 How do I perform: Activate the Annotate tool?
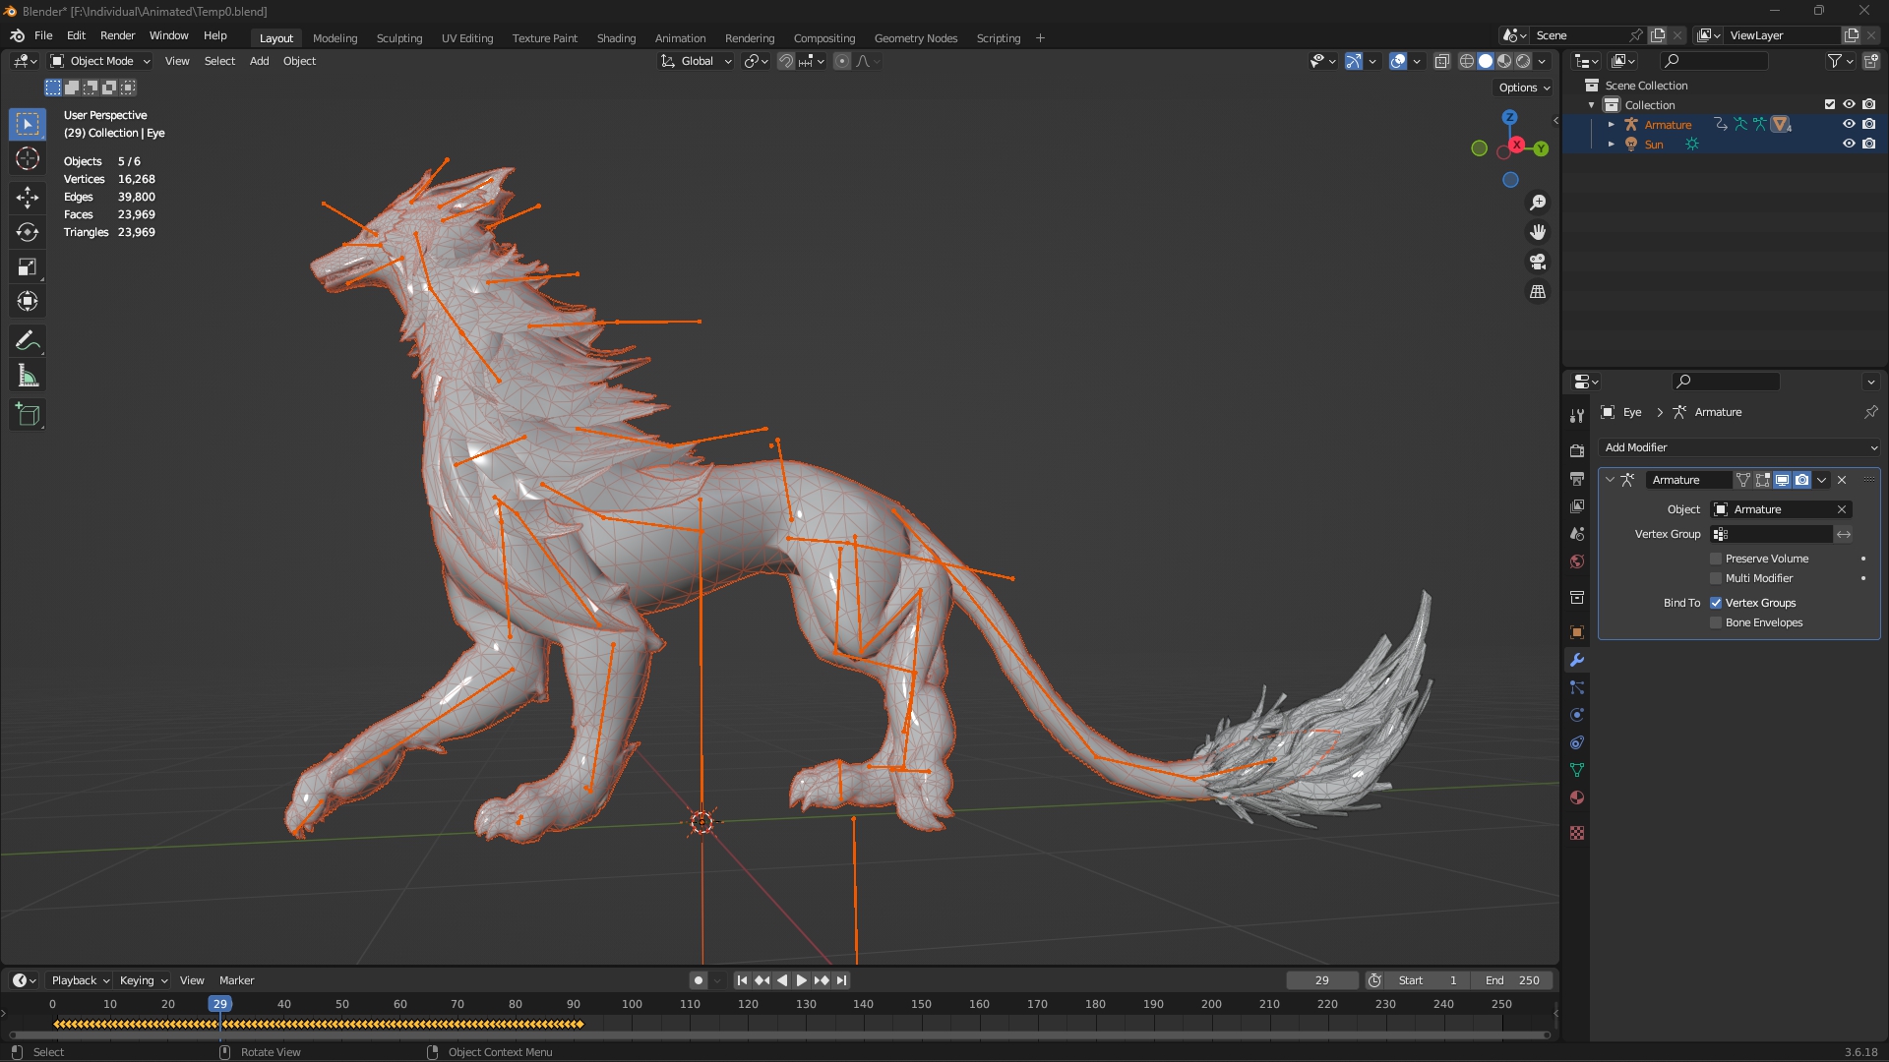tap(28, 341)
